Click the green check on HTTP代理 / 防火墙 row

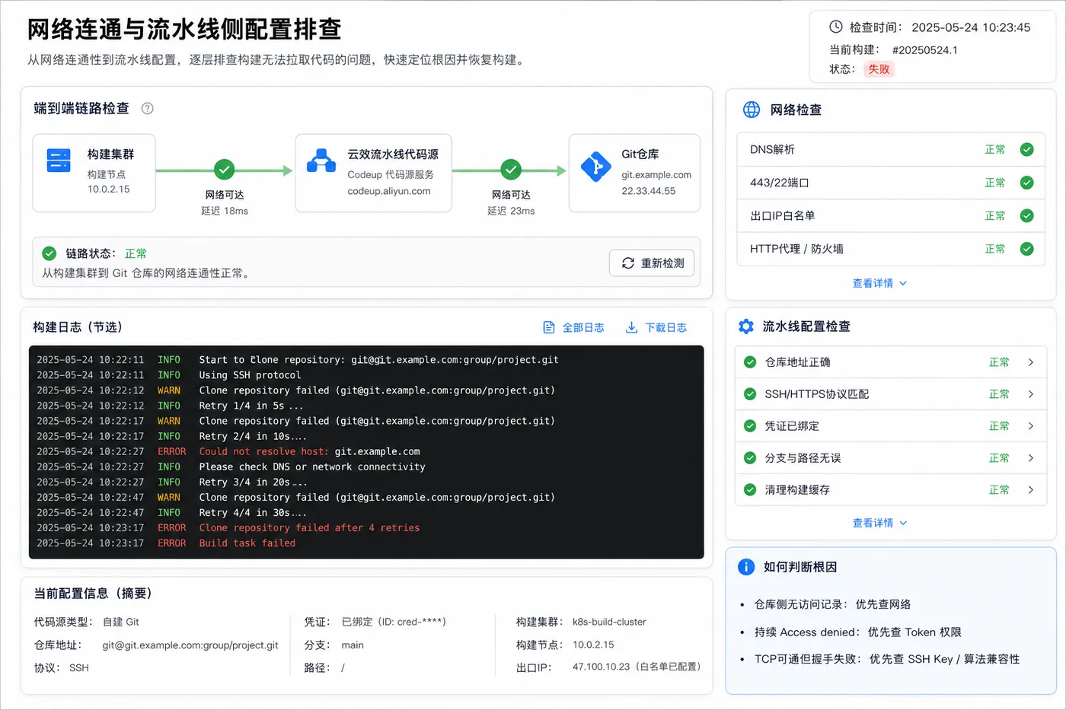click(x=1026, y=249)
